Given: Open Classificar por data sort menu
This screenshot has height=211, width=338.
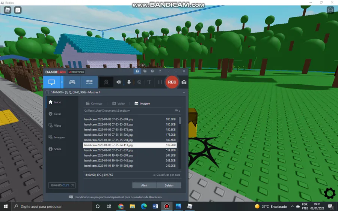Looking at the screenshot, I should pos(166,175).
